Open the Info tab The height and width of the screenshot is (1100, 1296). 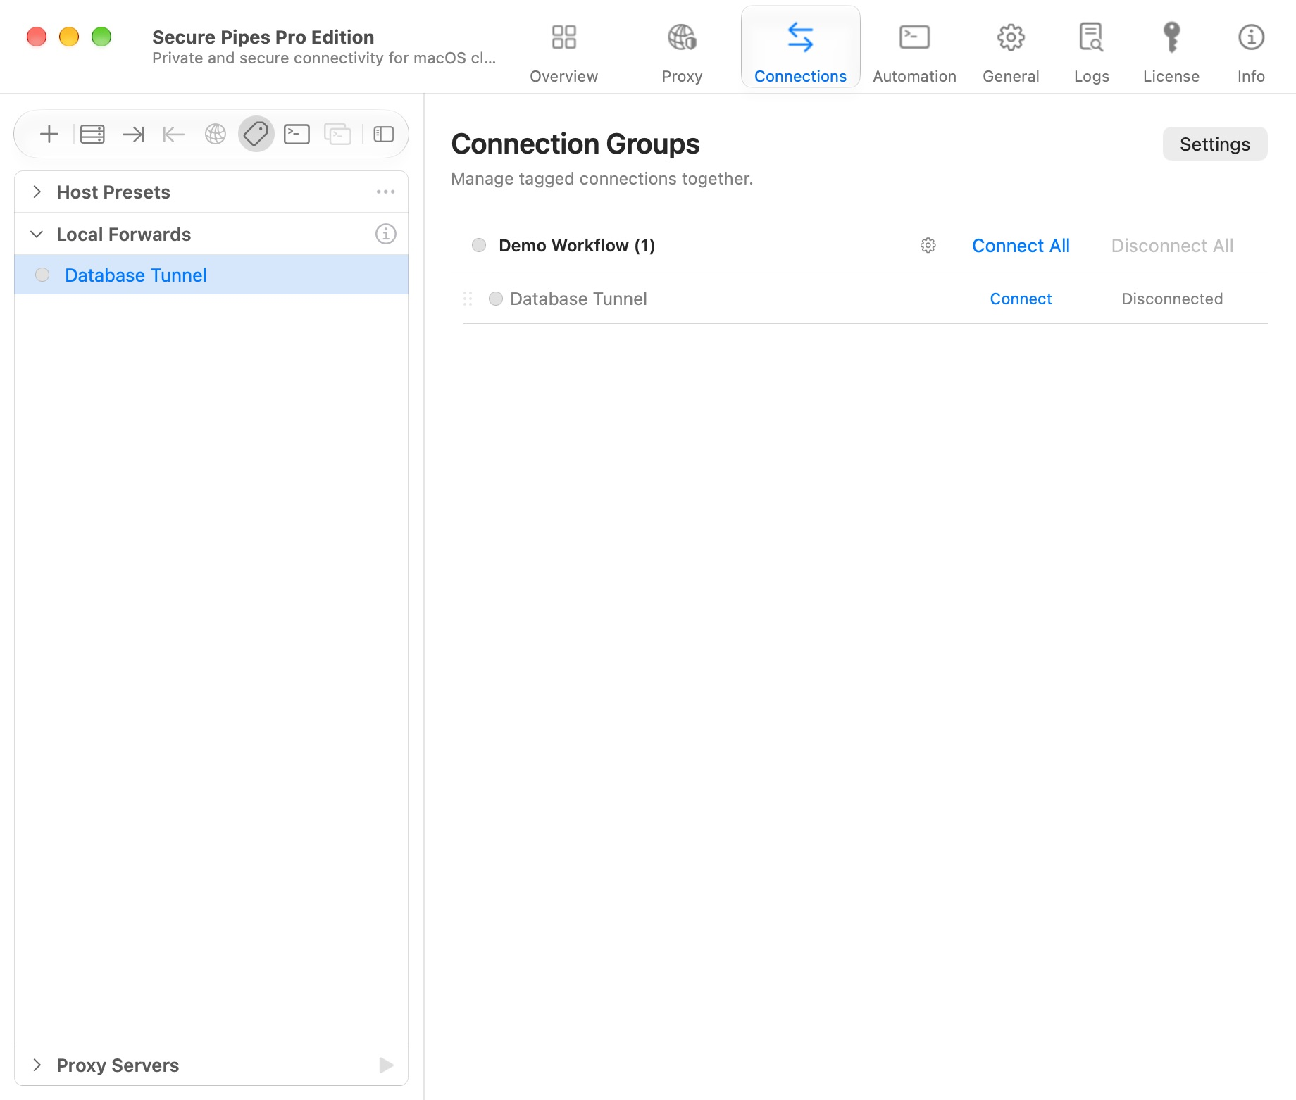point(1251,53)
